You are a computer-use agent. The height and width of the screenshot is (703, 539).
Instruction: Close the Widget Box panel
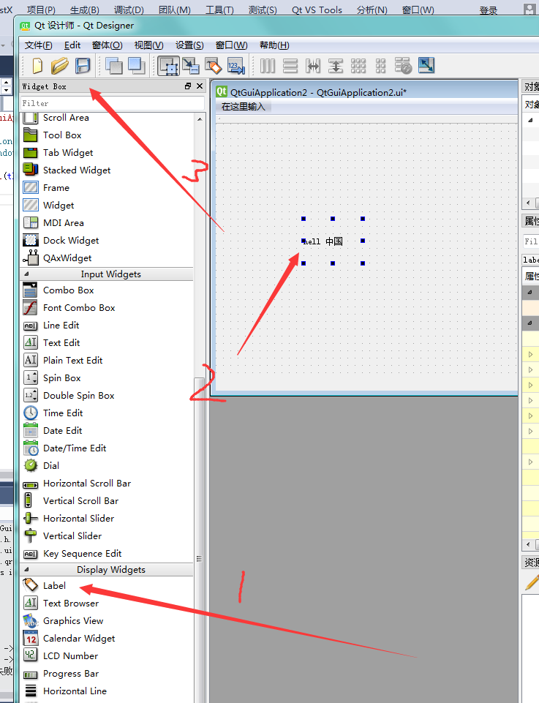coord(200,86)
